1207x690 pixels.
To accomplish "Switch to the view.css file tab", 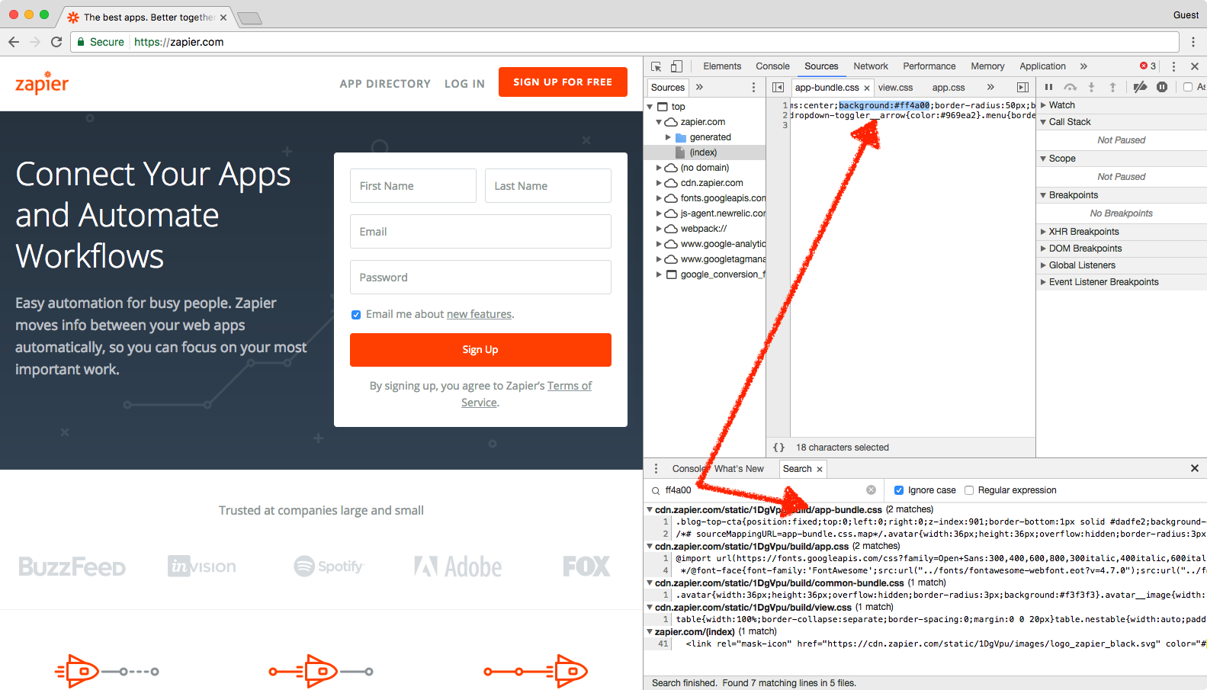I will pyautogui.click(x=895, y=88).
